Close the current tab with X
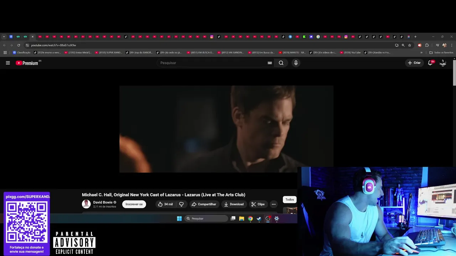 coord(32,37)
